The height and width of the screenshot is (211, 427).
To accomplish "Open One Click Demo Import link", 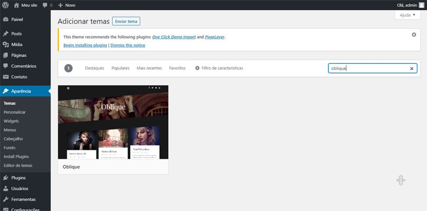I will coord(174,37).
